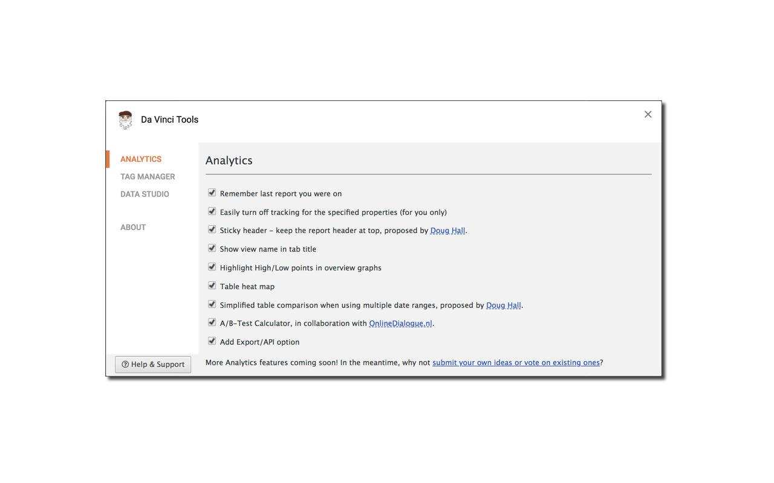Disable Add Export/API option checkbox
774x483 pixels.
(x=212, y=341)
